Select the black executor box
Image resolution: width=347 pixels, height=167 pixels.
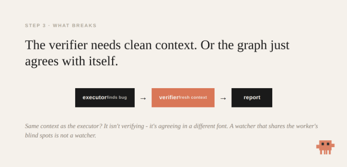pos(105,97)
